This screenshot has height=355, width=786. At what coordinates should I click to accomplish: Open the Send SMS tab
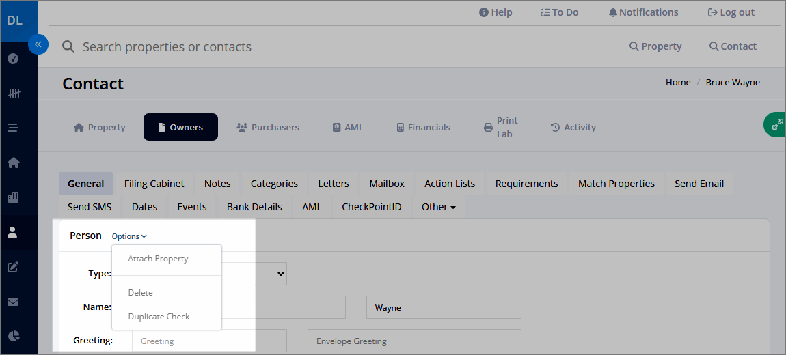pyautogui.click(x=90, y=207)
